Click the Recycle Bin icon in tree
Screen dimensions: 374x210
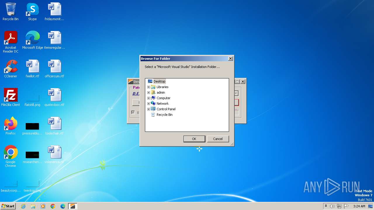point(153,115)
